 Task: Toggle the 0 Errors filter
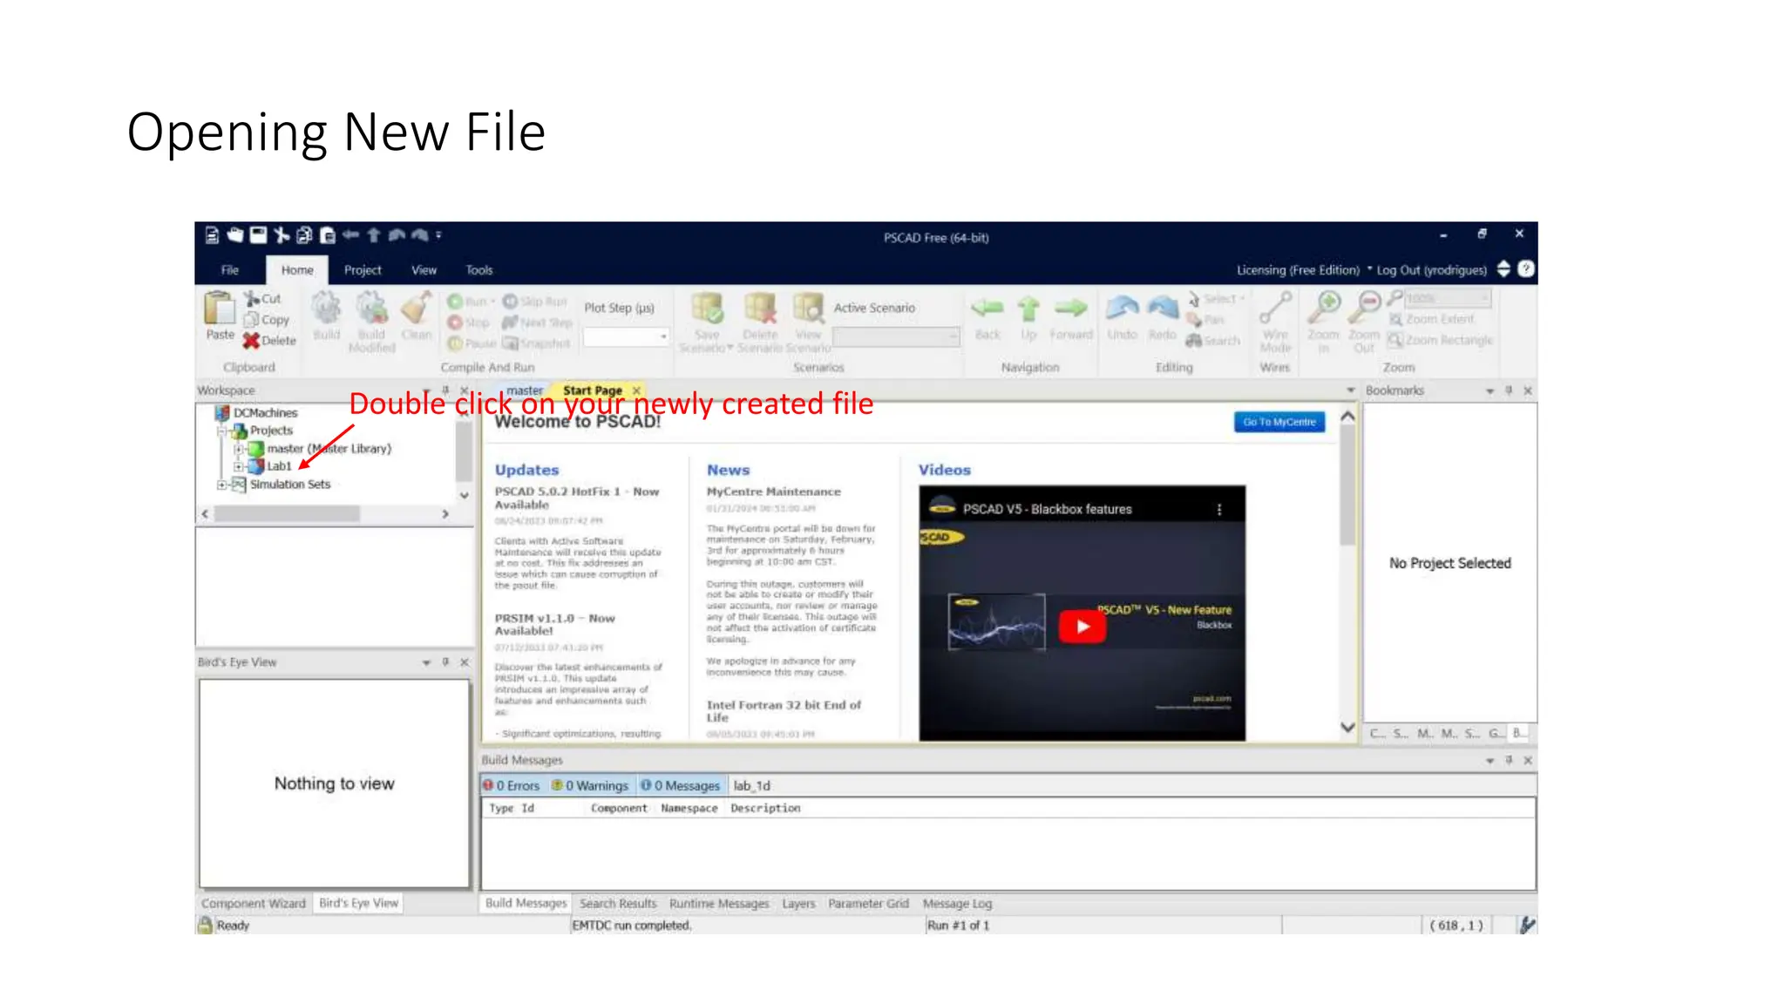coord(512,785)
